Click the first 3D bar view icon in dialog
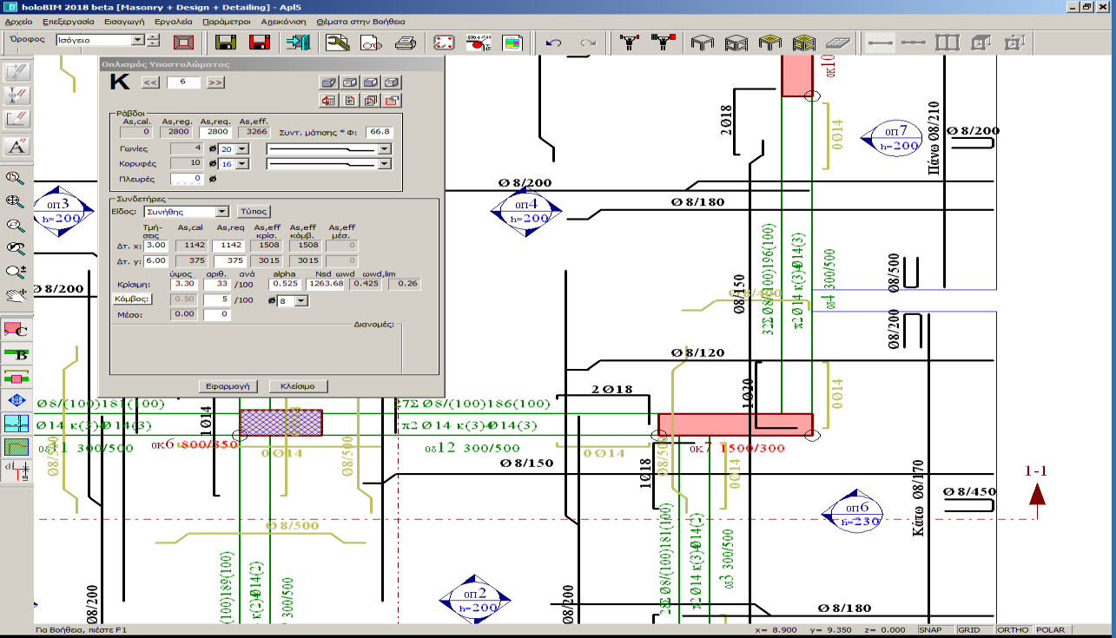 (x=329, y=82)
